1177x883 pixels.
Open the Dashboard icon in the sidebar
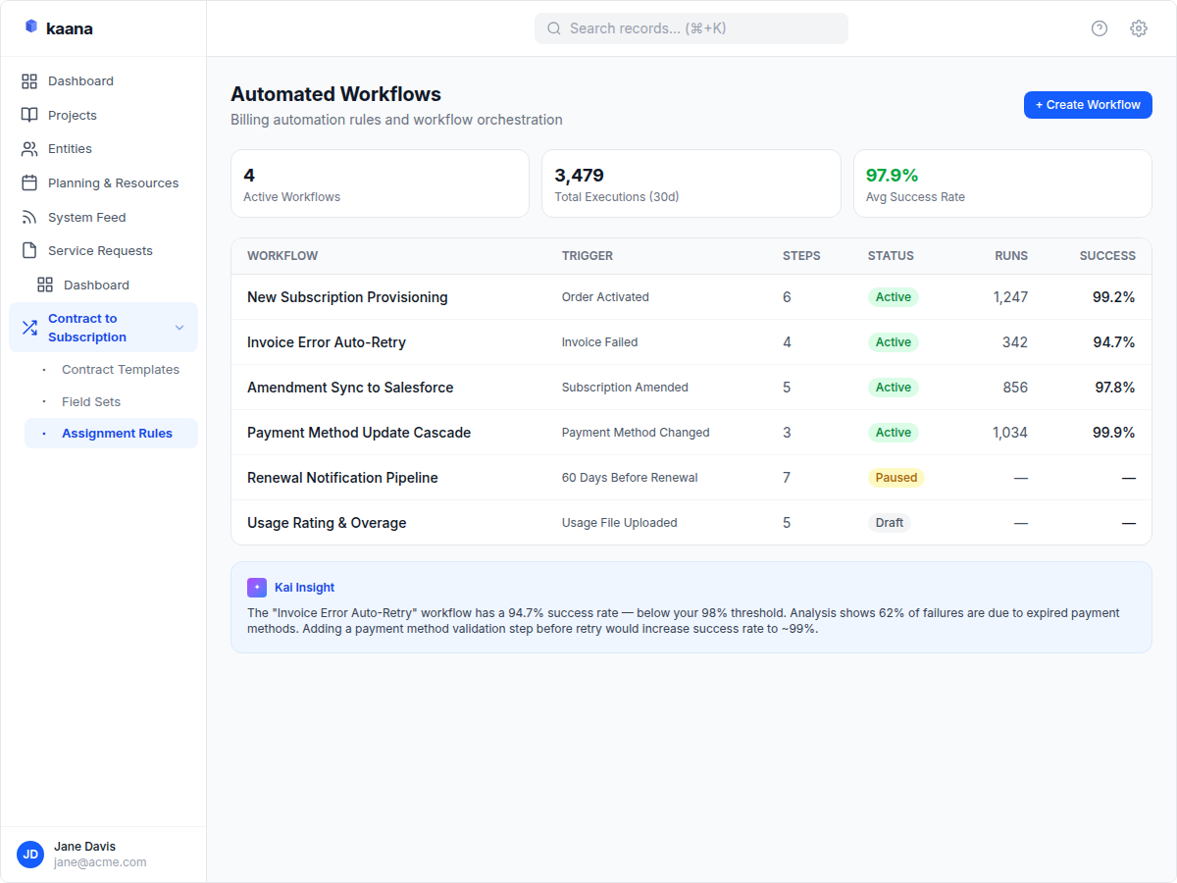click(x=30, y=80)
